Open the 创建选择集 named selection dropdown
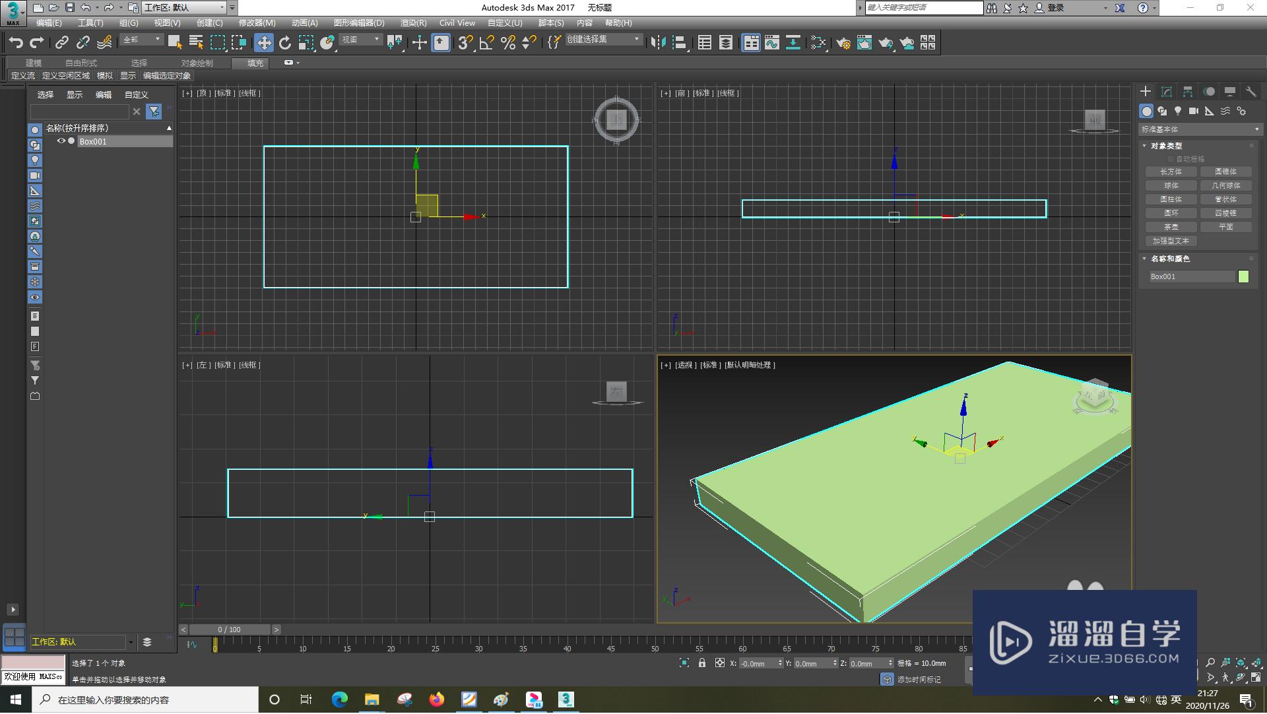The image size is (1267, 714). pos(603,40)
